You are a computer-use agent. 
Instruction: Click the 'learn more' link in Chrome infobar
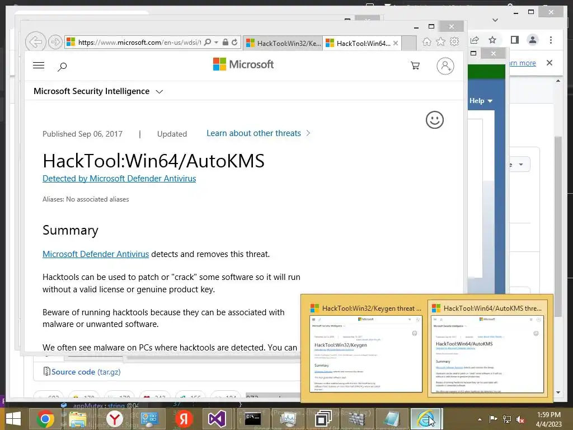click(x=523, y=63)
